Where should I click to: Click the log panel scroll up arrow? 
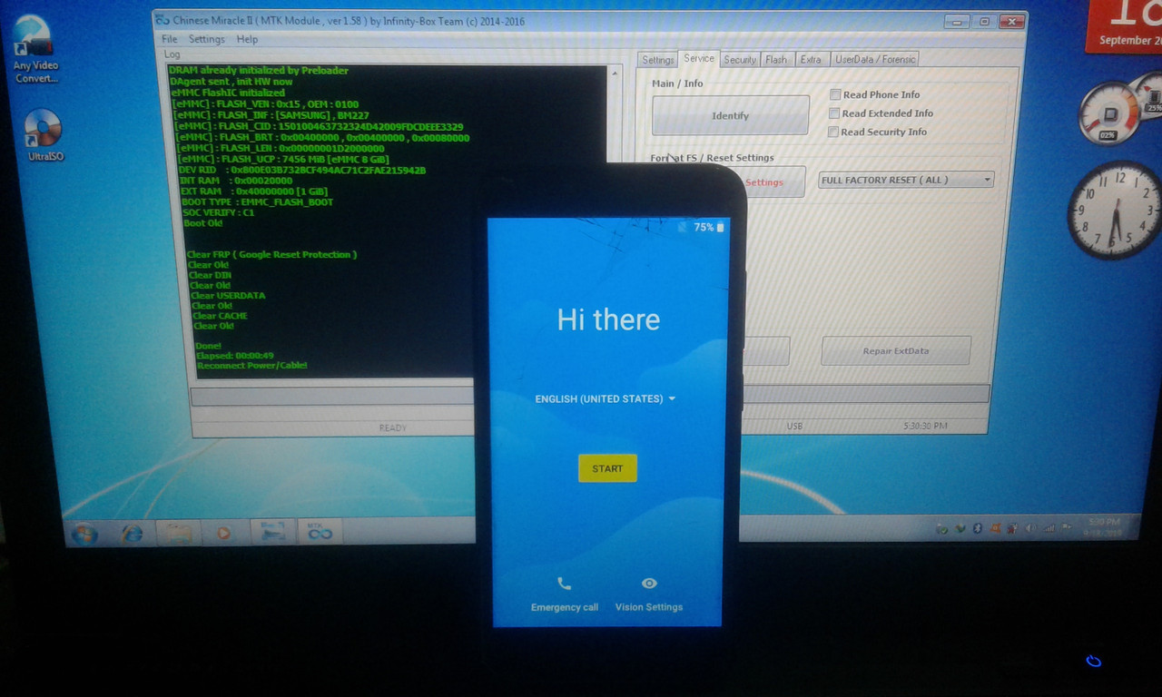point(615,74)
